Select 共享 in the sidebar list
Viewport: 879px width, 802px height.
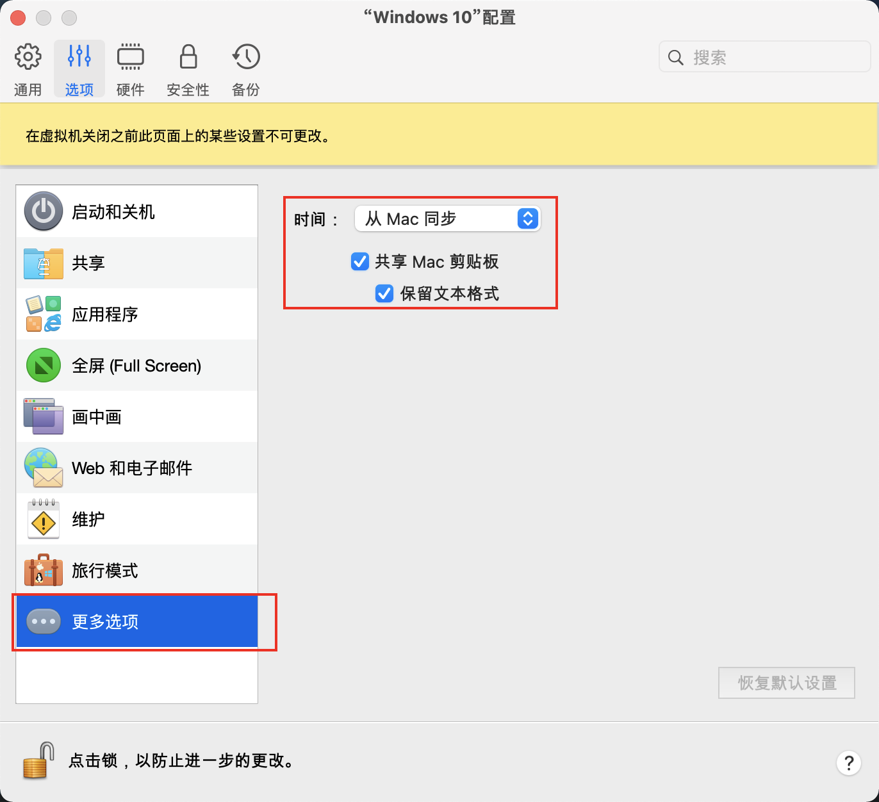(x=137, y=263)
